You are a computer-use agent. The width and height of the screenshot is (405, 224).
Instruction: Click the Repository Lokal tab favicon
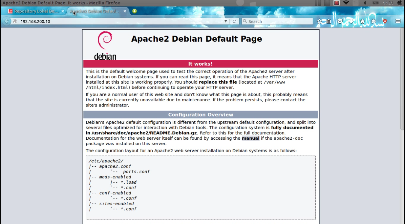tap(11, 11)
